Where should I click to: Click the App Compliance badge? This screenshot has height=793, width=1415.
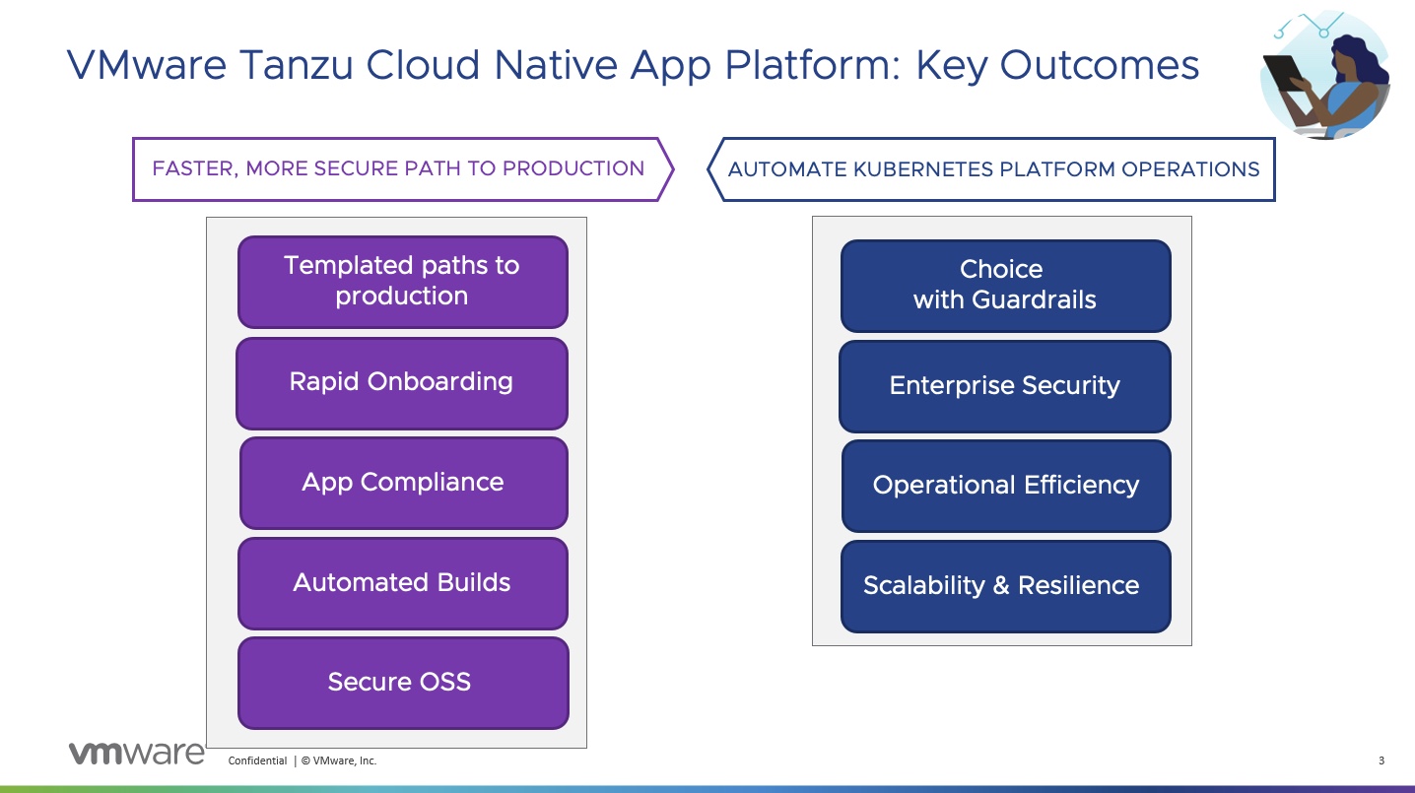click(x=402, y=483)
